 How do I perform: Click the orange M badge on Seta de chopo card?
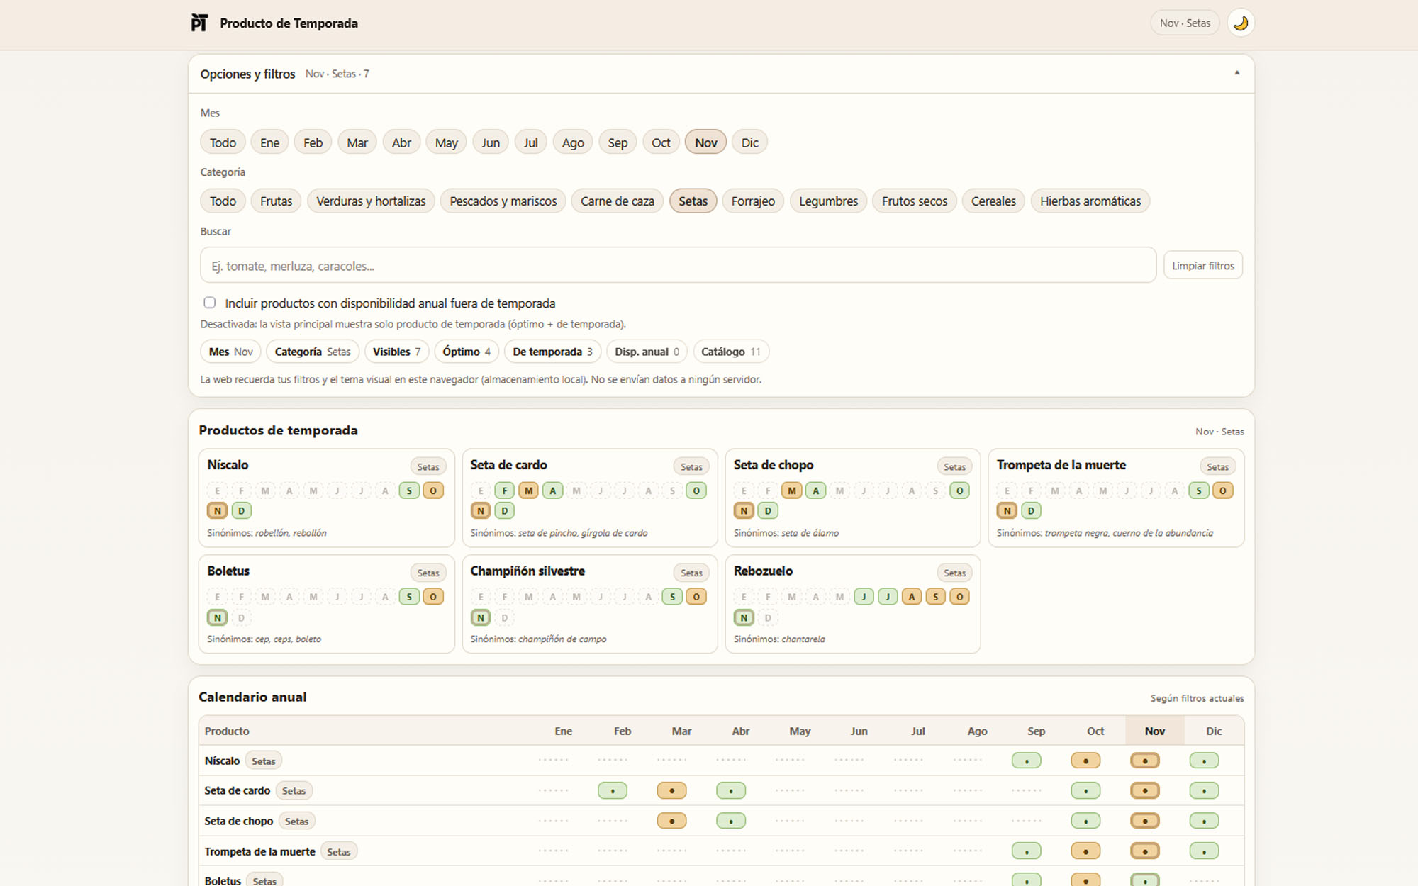[x=791, y=490]
